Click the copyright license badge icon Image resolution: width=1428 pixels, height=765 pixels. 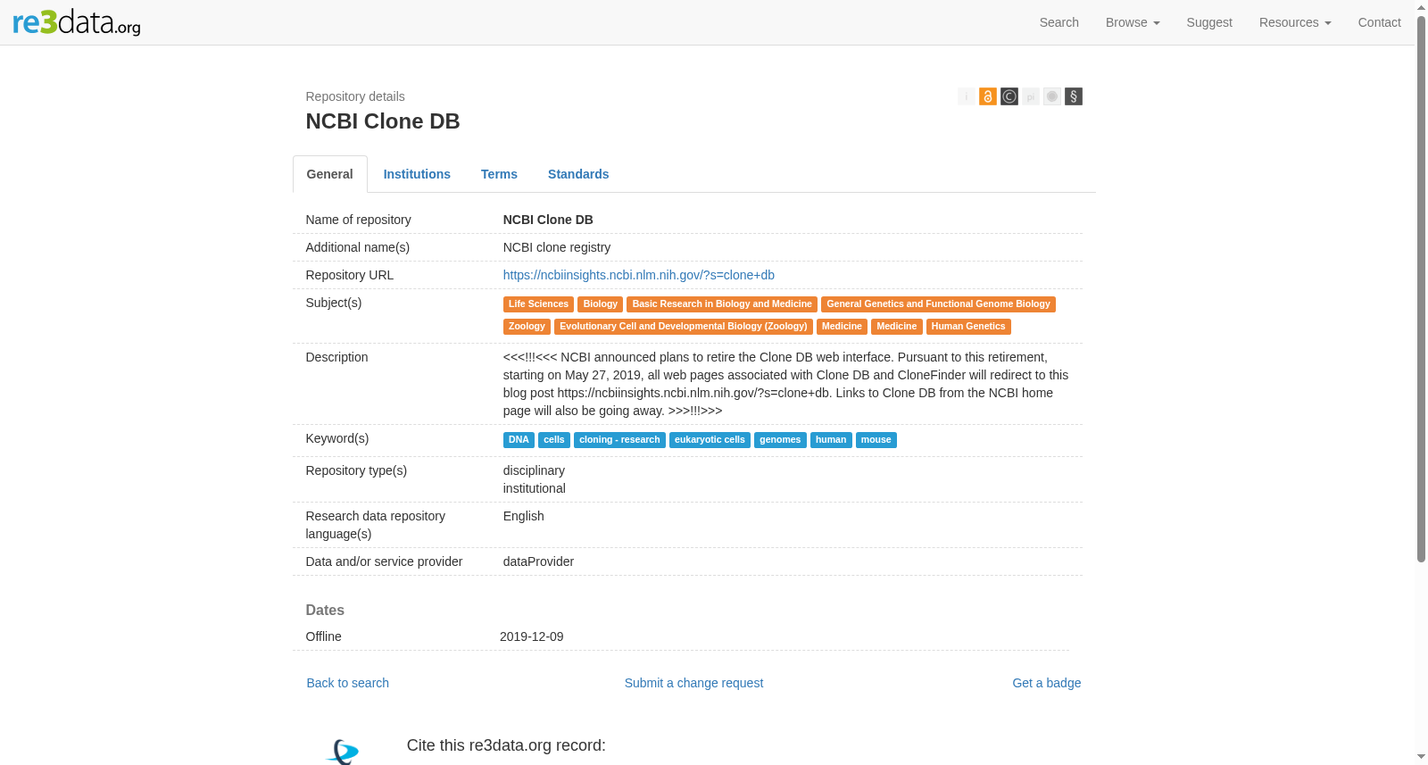(1009, 96)
